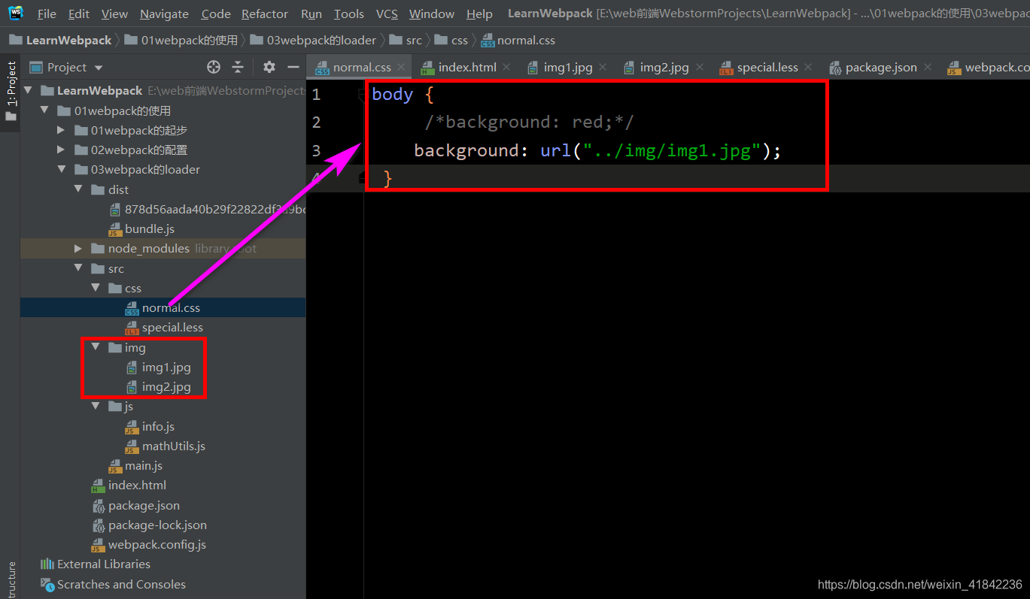
Task: Close the img1.jpg editor tab
Action: 603,67
